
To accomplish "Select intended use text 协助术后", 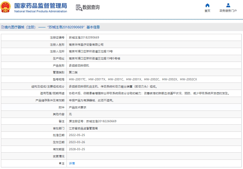I will point(150,93).
